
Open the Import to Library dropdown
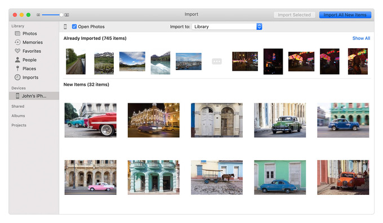227,26
